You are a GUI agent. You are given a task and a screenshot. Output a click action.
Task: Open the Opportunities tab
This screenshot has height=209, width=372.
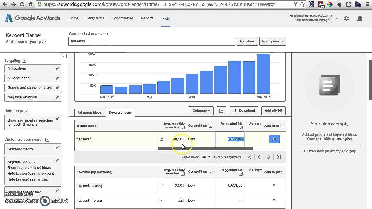tap(122, 18)
